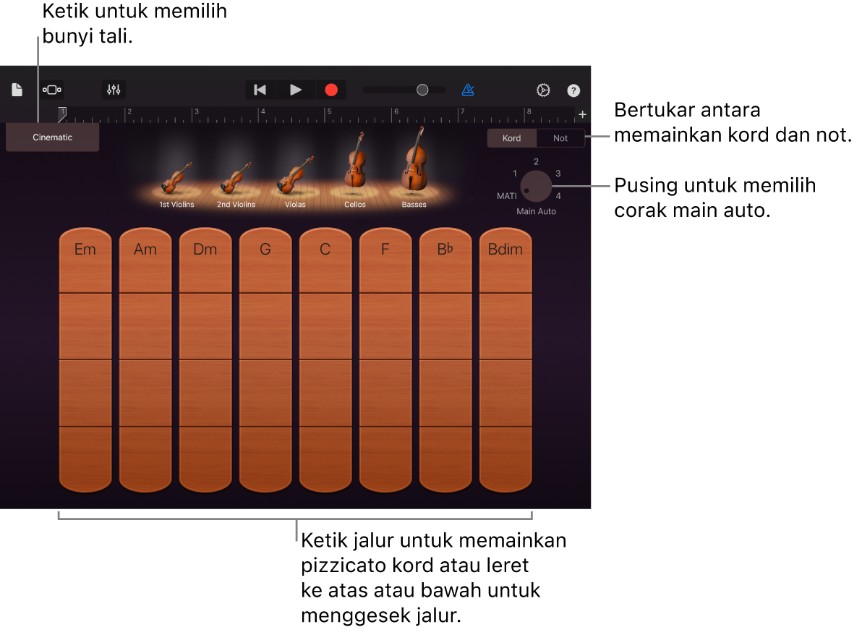Viewport: 862px width, 635px height.
Task: Toggle the Cellos instrument
Action: (354, 171)
